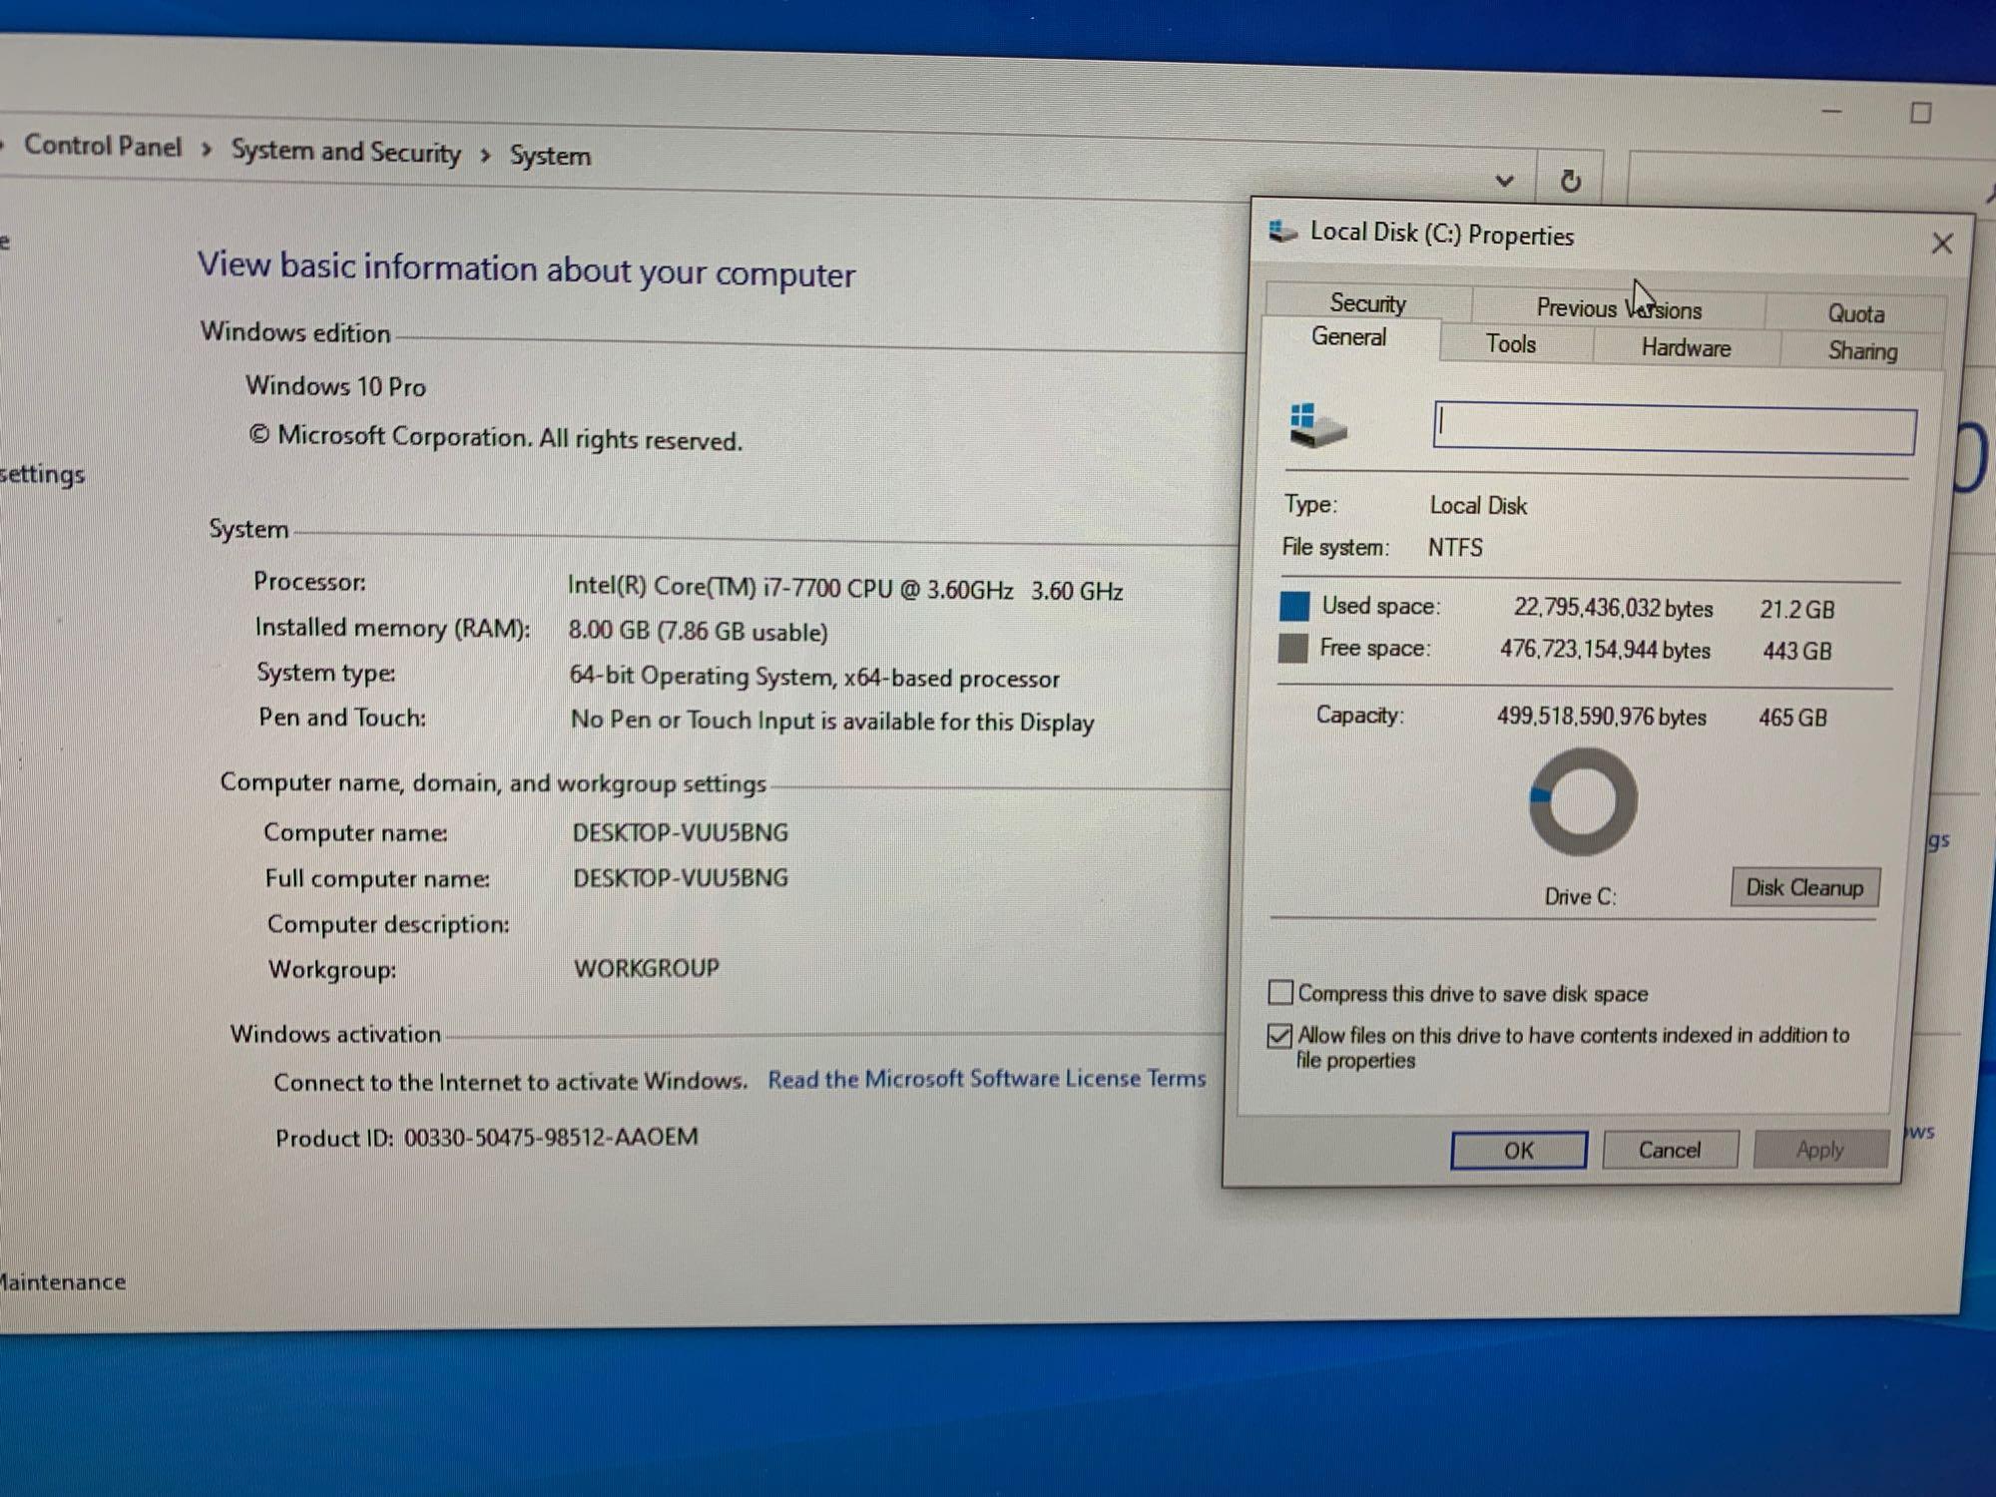1996x1497 pixels.
Task: Close the Local Disk (C:) Properties dialog
Action: click(1941, 244)
